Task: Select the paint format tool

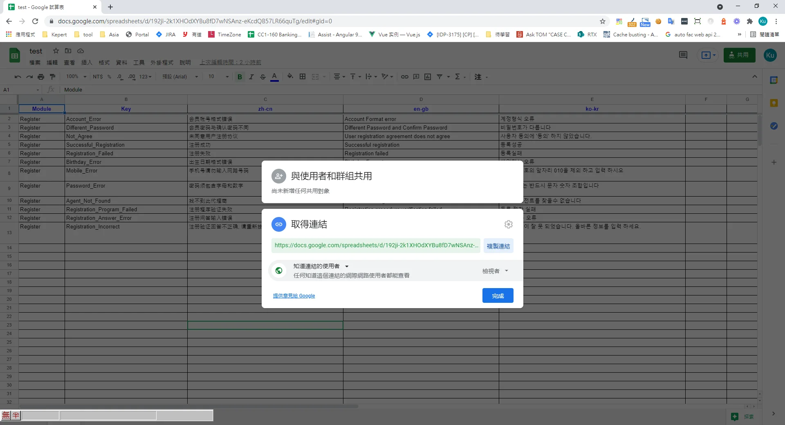Action: [52, 77]
